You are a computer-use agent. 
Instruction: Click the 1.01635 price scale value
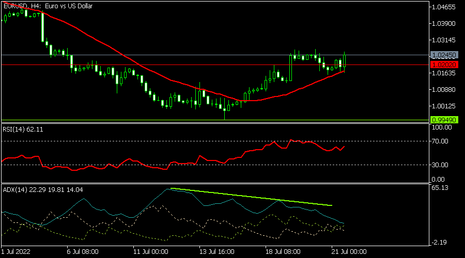pyautogui.click(x=444, y=73)
